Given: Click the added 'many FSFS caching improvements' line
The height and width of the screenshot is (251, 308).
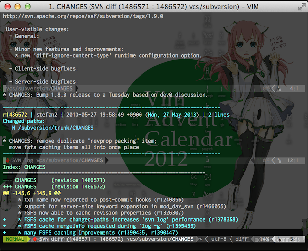Looking at the screenshot, I should tap(90, 233).
